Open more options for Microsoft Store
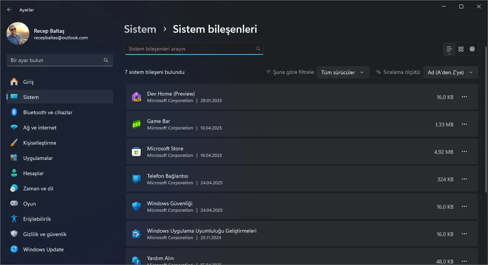Image resolution: width=488 pixels, height=265 pixels. [x=464, y=152]
